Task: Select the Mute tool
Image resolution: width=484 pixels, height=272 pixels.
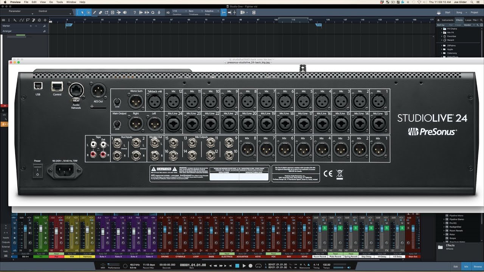Action: click(113, 12)
